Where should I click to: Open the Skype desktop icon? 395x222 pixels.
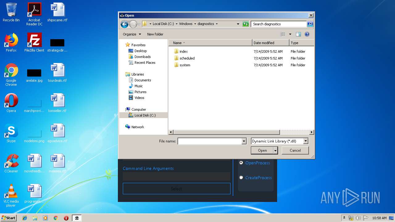click(11, 133)
